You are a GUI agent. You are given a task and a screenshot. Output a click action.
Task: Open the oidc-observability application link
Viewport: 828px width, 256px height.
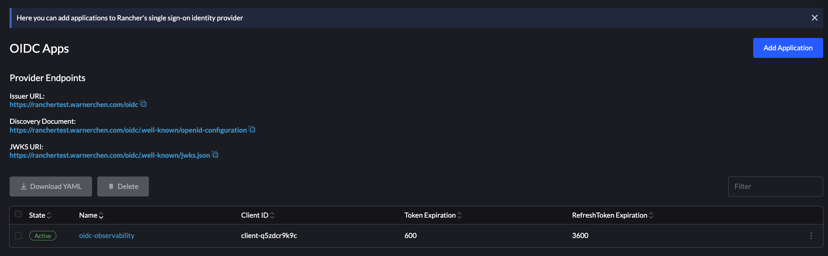(106, 236)
